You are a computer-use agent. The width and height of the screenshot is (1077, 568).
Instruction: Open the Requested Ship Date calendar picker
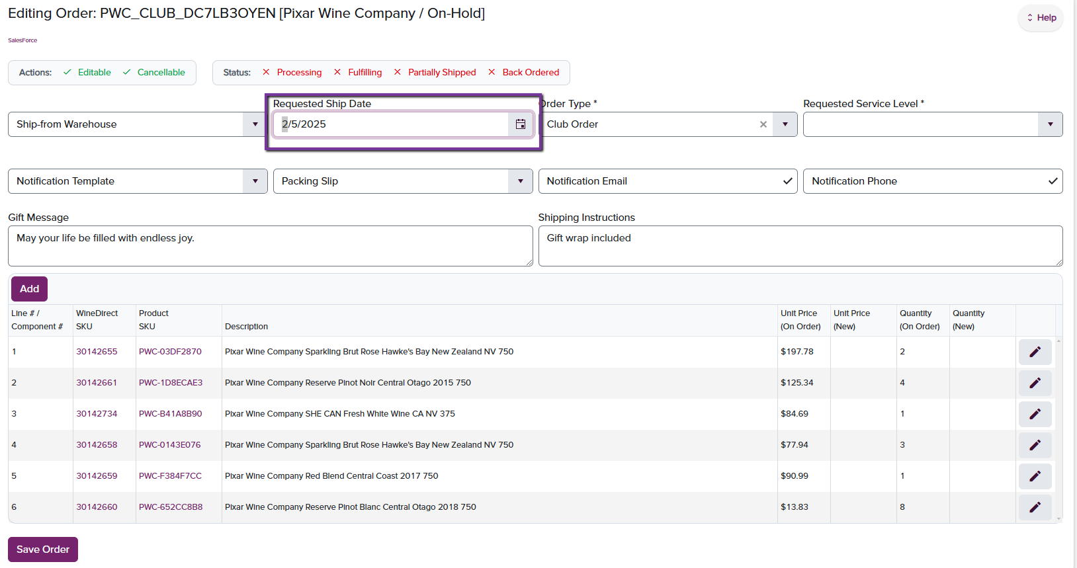click(521, 124)
